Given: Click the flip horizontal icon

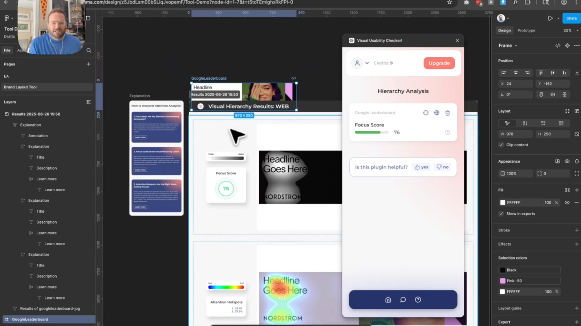Looking at the screenshot, I should click(x=553, y=95).
